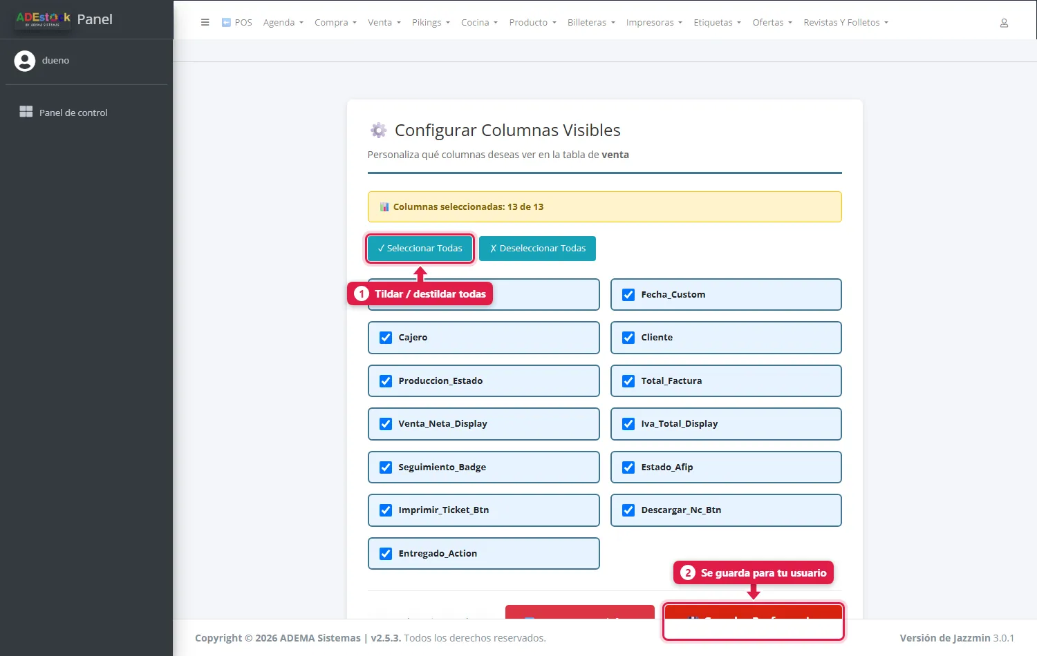Toggle the Venta_Neta_Display checkbox
This screenshot has width=1037, height=656.
pos(386,424)
